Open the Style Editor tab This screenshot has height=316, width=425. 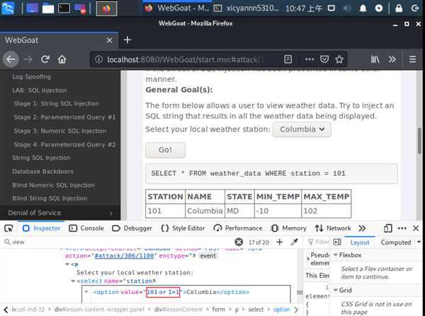[x=183, y=228]
